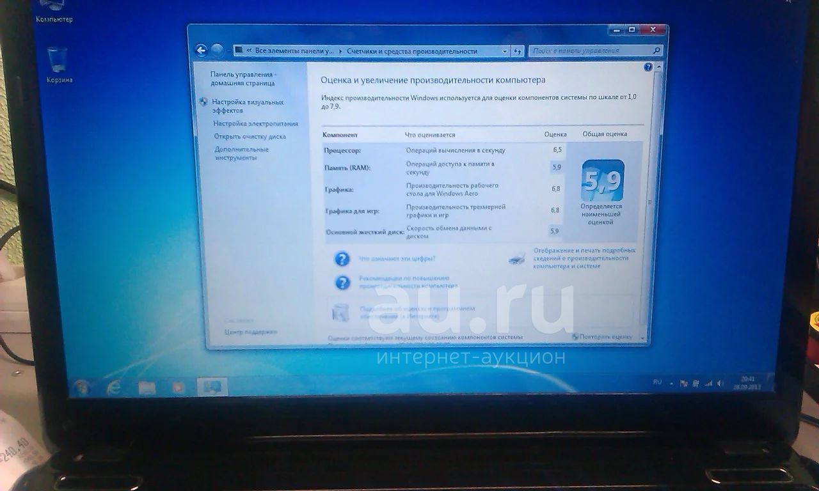Click 'Компонент' column header
This screenshot has width=819, height=491.
(x=340, y=135)
